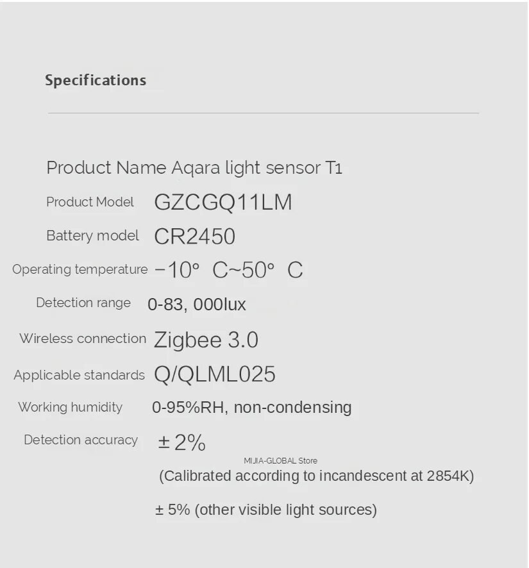Click the Working humidity label
Image resolution: width=529 pixels, height=568 pixels.
(x=70, y=407)
